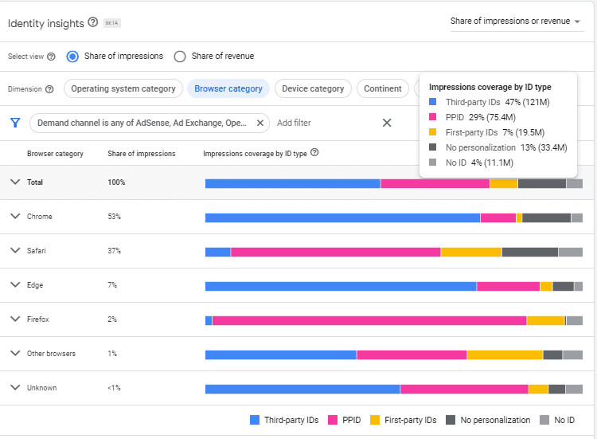Expand the Chrome browser row
The width and height of the screenshot is (597, 439).
coord(14,216)
